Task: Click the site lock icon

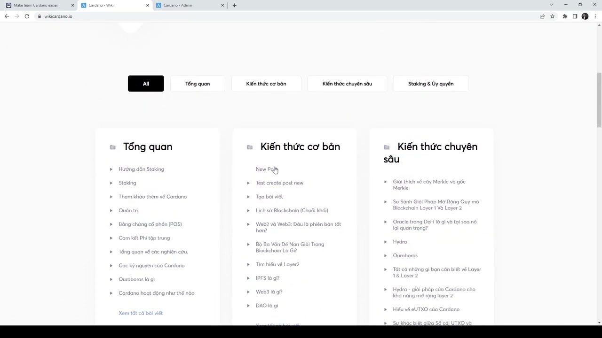Action: (40, 16)
